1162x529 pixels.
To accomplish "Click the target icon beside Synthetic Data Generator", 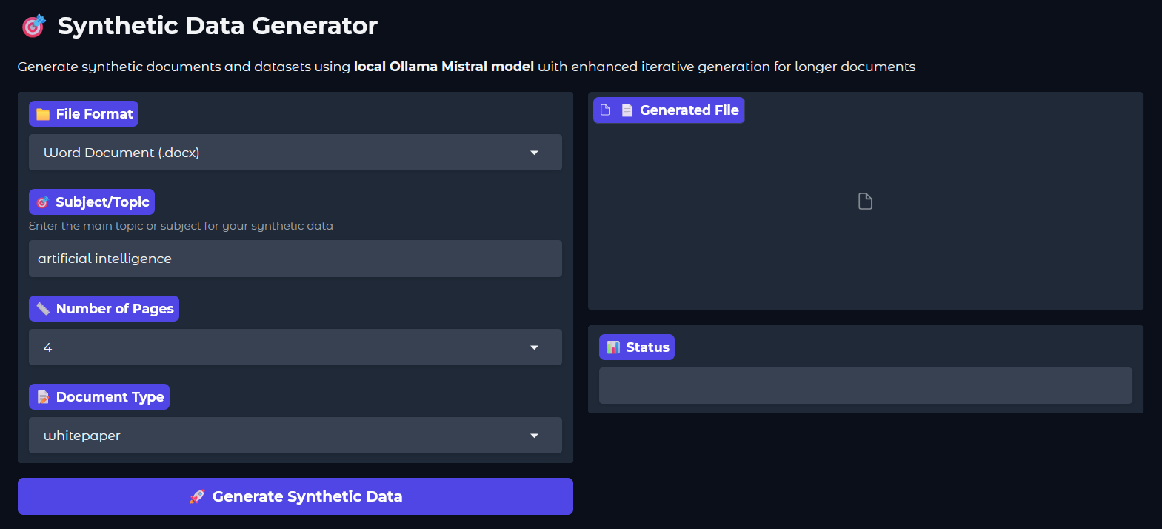I will click(33, 26).
